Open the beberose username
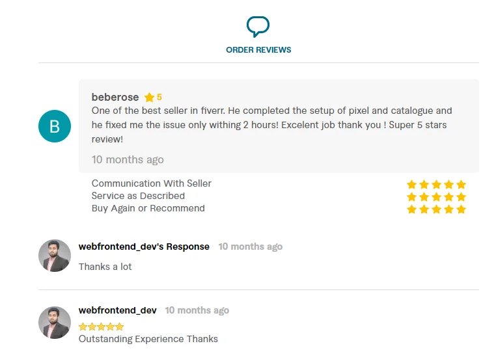This screenshot has height=361, width=496. click(x=115, y=97)
